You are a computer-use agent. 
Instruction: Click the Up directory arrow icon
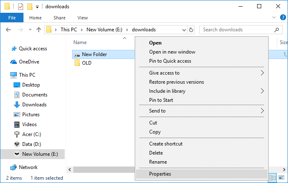39,30
